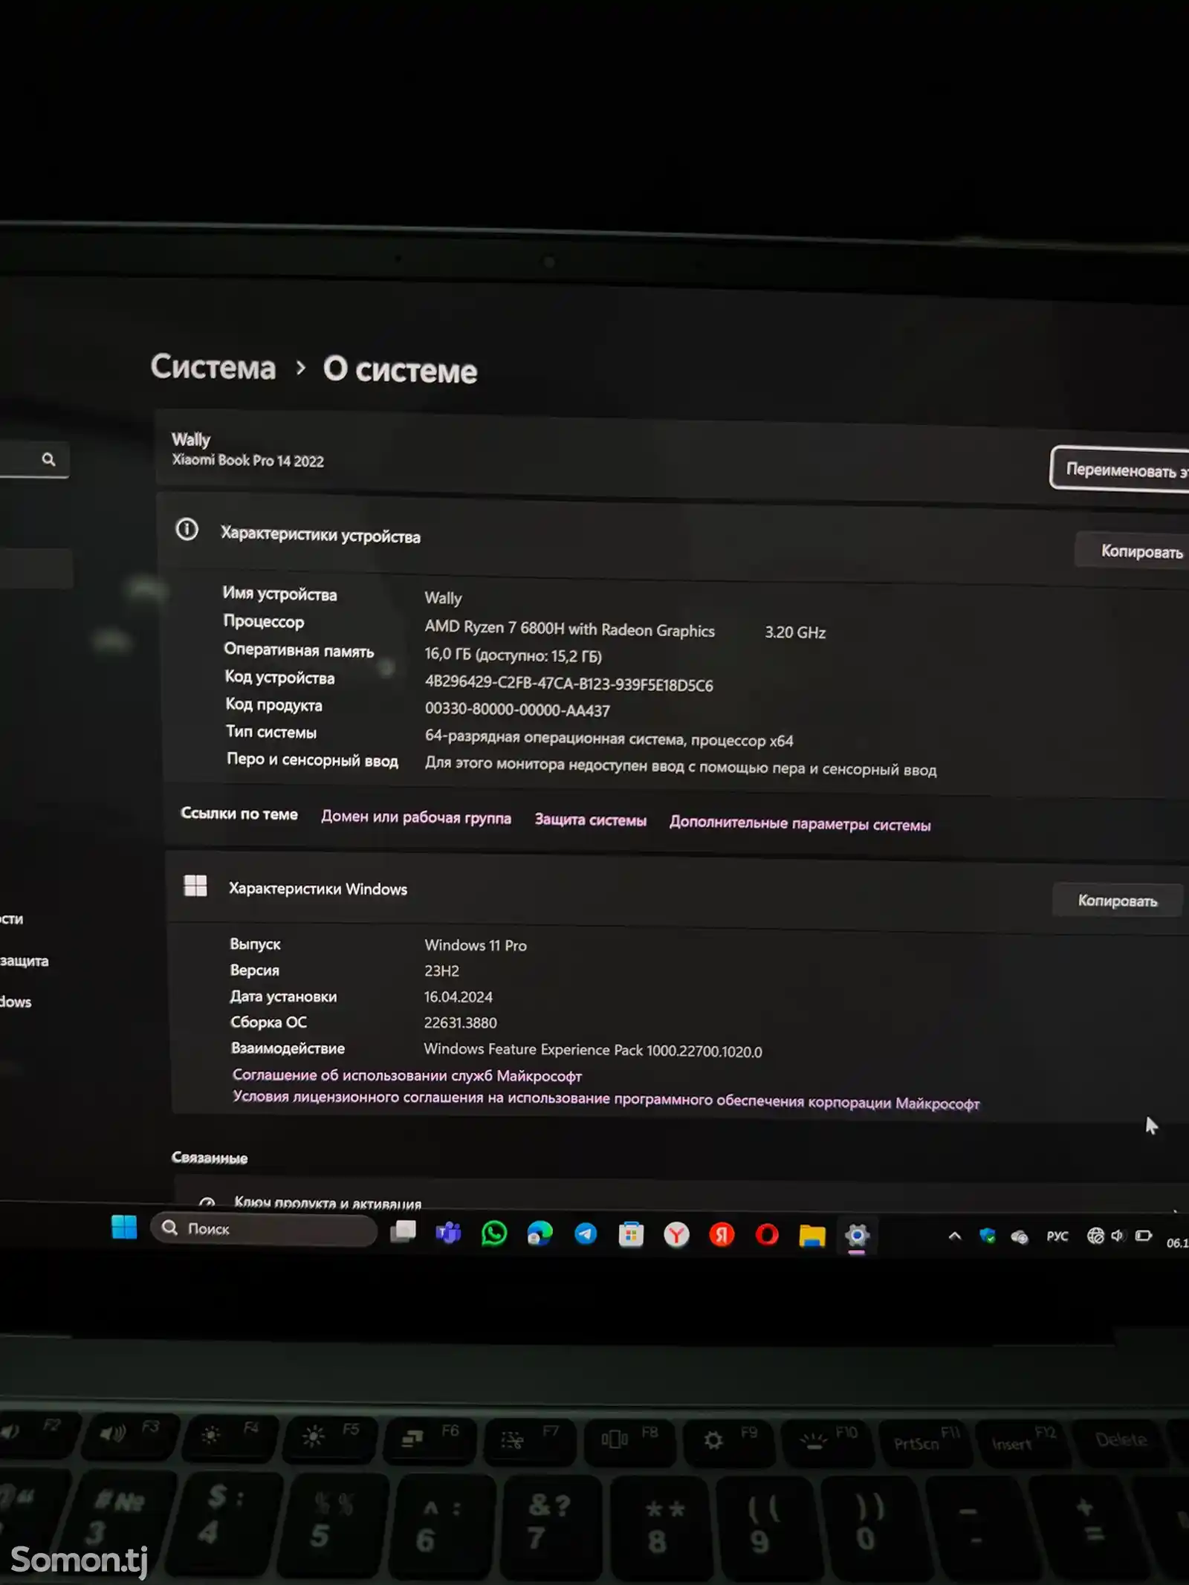Open Условия лицензионного соглашения link

click(606, 1100)
